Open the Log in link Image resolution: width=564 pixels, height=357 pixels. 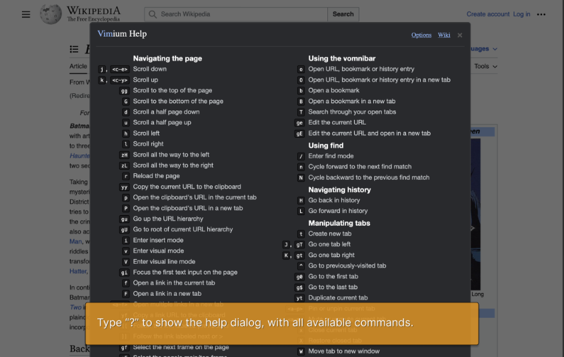point(521,14)
